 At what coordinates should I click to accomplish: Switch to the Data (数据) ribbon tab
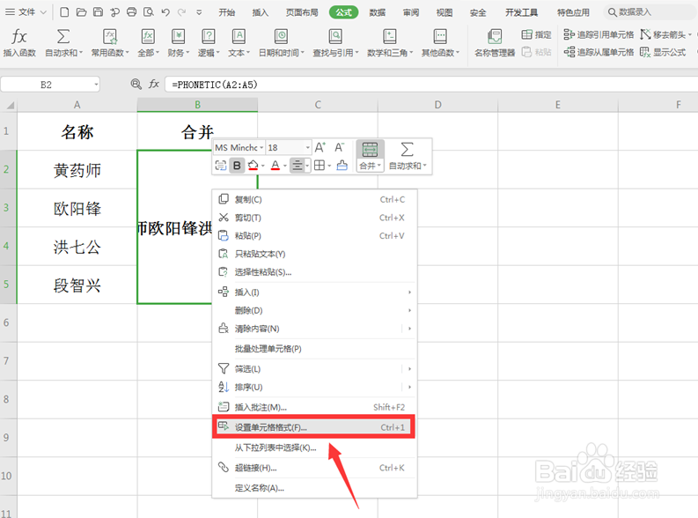378,12
